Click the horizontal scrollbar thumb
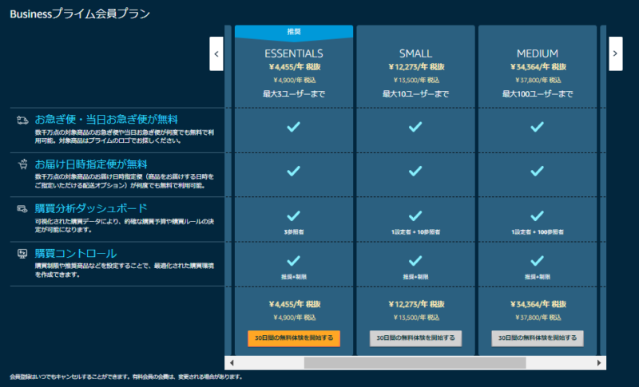Viewport: 639px width, 387px height. tap(415, 362)
